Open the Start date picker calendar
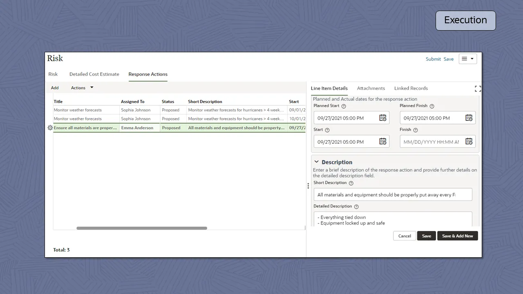Image resolution: width=523 pixels, height=294 pixels. coord(382,141)
